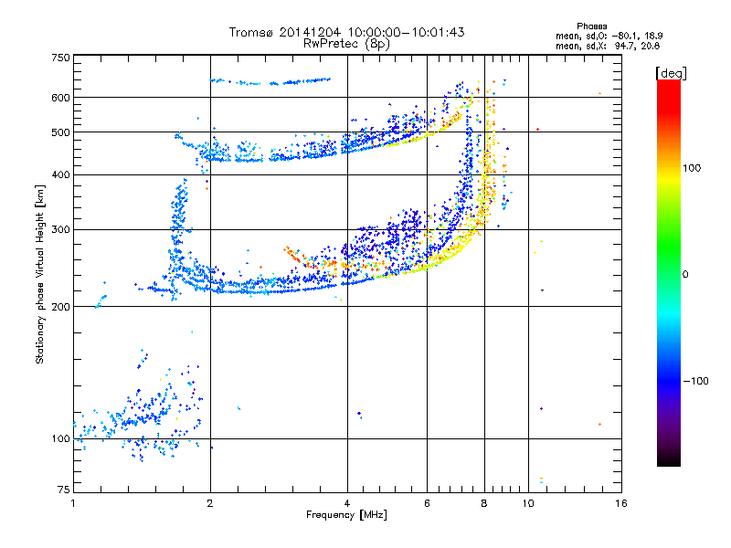Click the 'mean, sd,O: -80.1, 18.9' line
Screen dimensions: 731x548
(609, 36)
